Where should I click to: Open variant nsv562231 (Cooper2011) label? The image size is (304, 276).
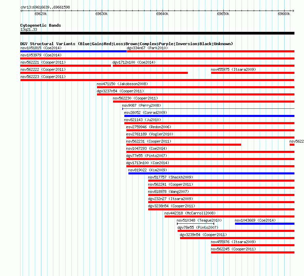click(x=149, y=141)
